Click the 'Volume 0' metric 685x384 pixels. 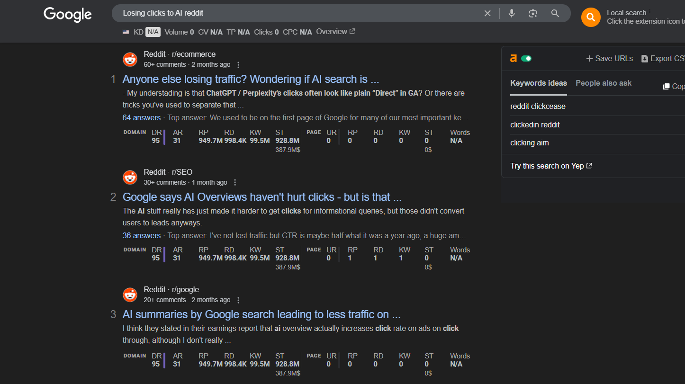[179, 32]
